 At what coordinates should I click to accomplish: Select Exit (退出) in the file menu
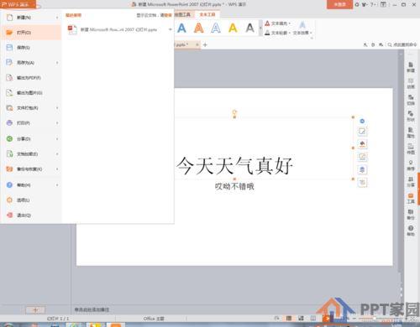[x=31, y=215]
